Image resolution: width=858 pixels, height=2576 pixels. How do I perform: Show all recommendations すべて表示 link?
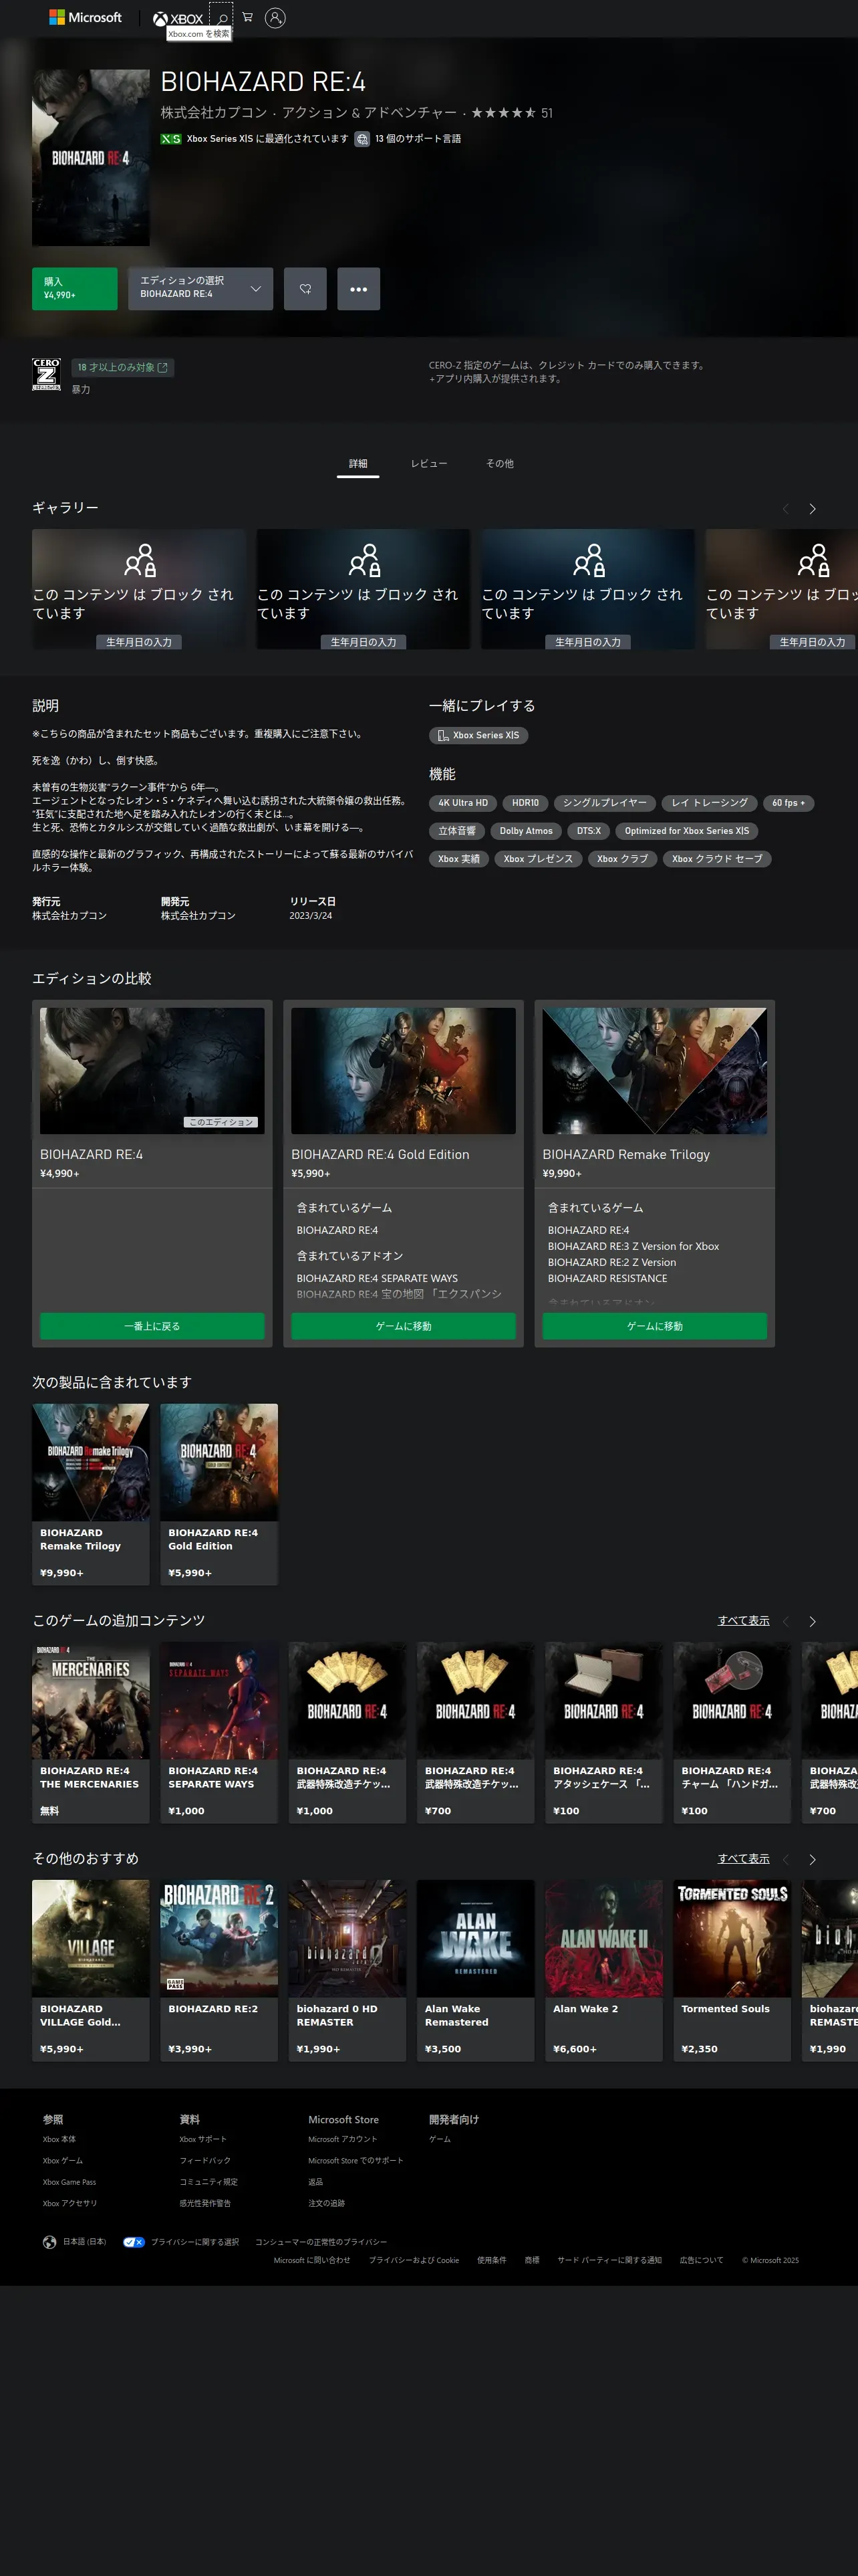[x=743, y=1859]
